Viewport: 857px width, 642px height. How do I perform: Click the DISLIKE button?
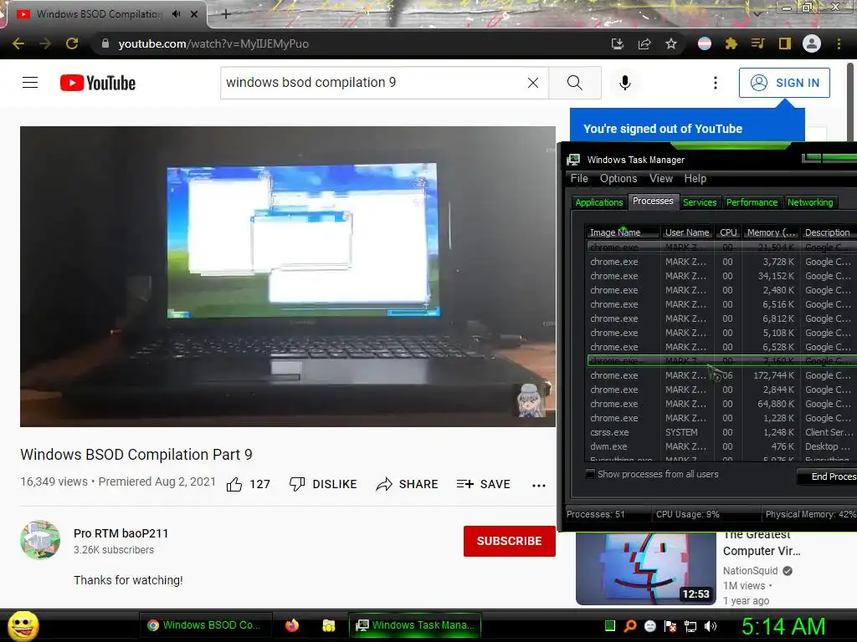[x=323, y=484]
